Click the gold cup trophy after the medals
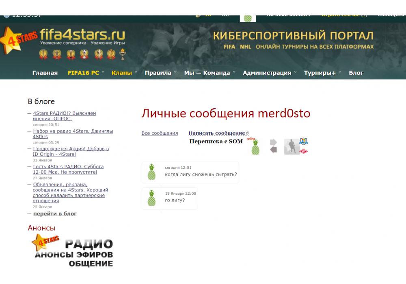Screen dimensions: 406x284 [x=123, y=54]
